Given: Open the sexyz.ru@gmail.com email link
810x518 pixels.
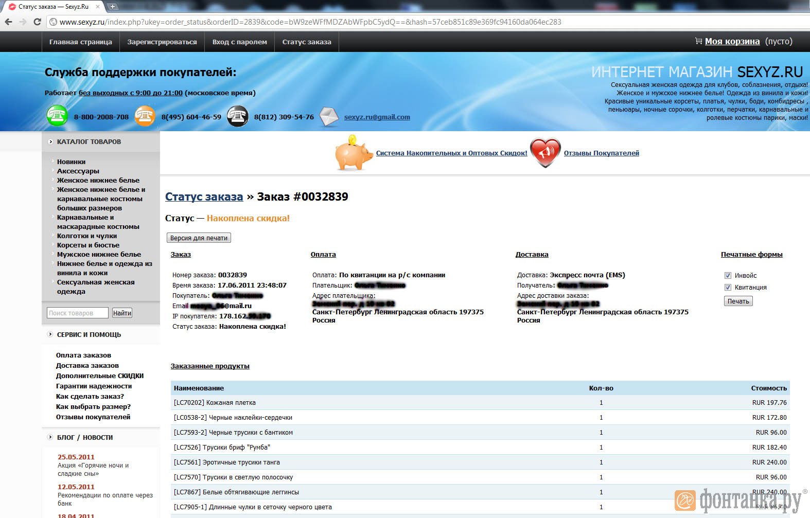Looking at the screenshot, I should [x=377, y=117].
